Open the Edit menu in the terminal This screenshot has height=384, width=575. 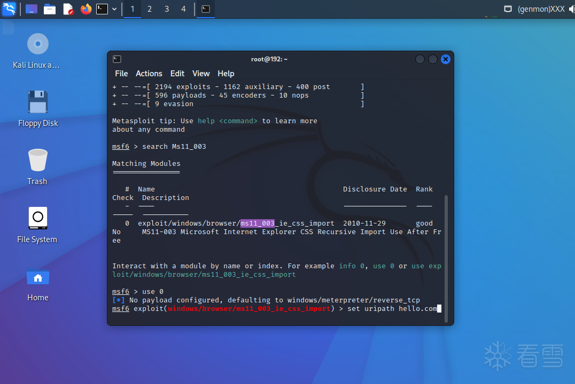(x=177, y=74)
